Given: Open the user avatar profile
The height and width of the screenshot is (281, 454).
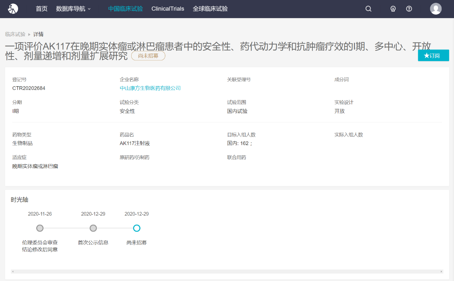Looking at the screenshot, I should (436, 9).
